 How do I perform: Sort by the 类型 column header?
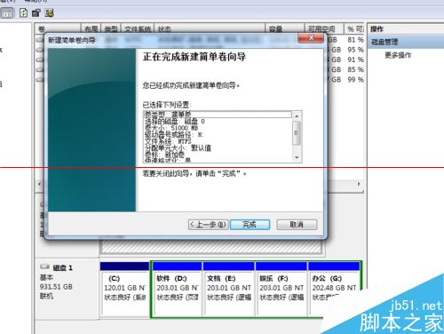(111, 29)
